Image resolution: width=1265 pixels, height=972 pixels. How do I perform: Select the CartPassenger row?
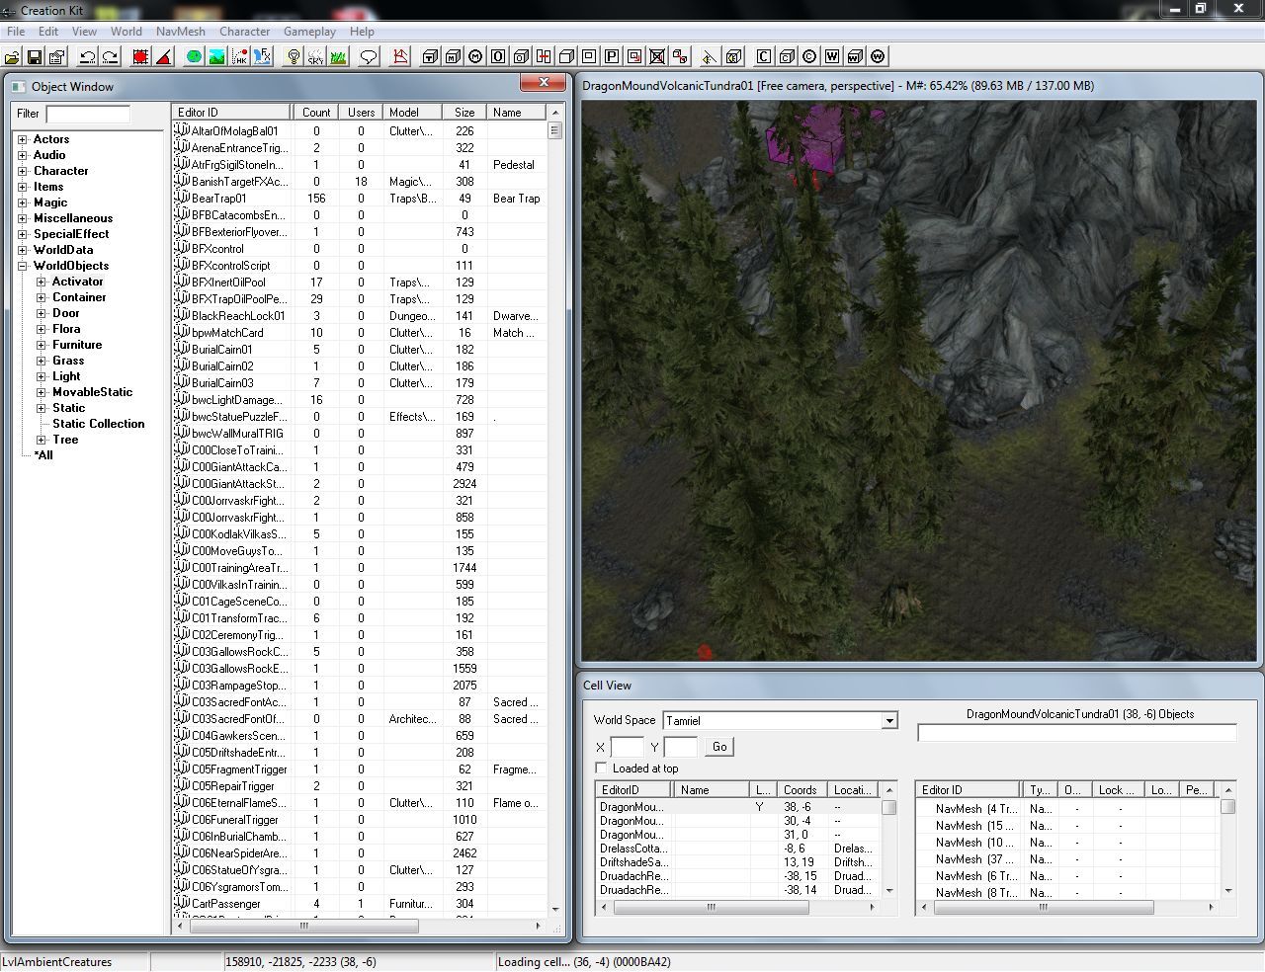point(360,904)
